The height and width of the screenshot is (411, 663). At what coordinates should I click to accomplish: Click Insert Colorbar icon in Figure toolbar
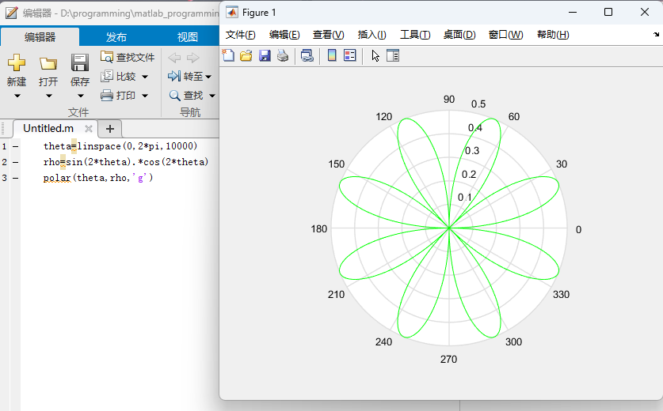coord(332,55)
